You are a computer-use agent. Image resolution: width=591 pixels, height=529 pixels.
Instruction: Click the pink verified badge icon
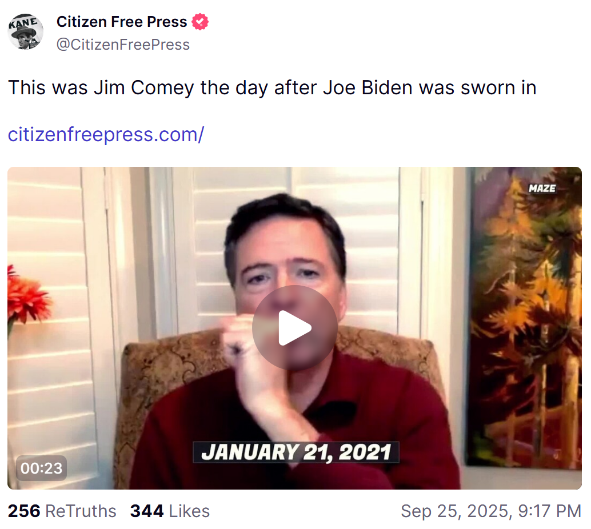(200, 22)
